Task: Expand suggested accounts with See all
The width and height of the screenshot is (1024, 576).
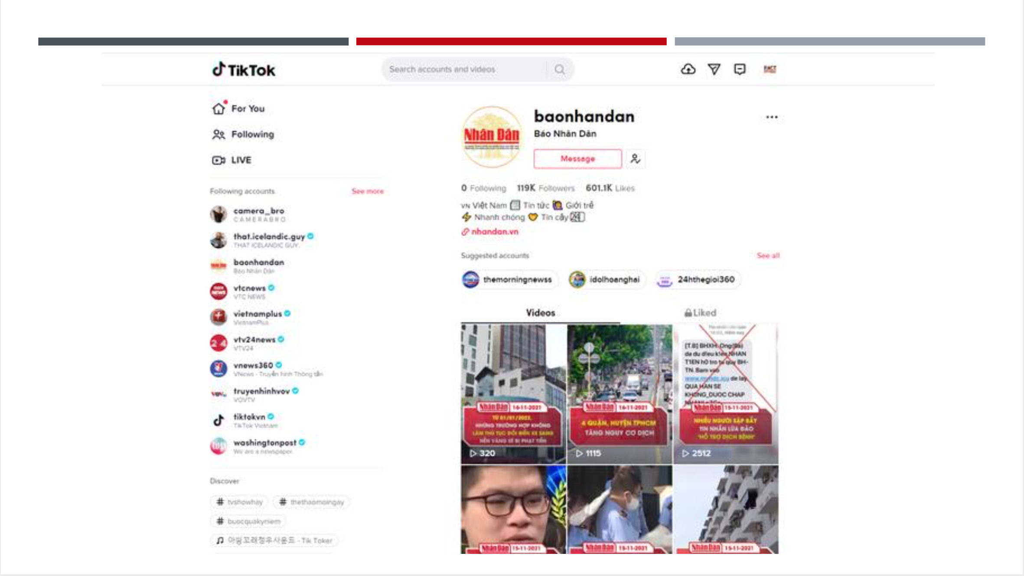Action: (768, 255)
